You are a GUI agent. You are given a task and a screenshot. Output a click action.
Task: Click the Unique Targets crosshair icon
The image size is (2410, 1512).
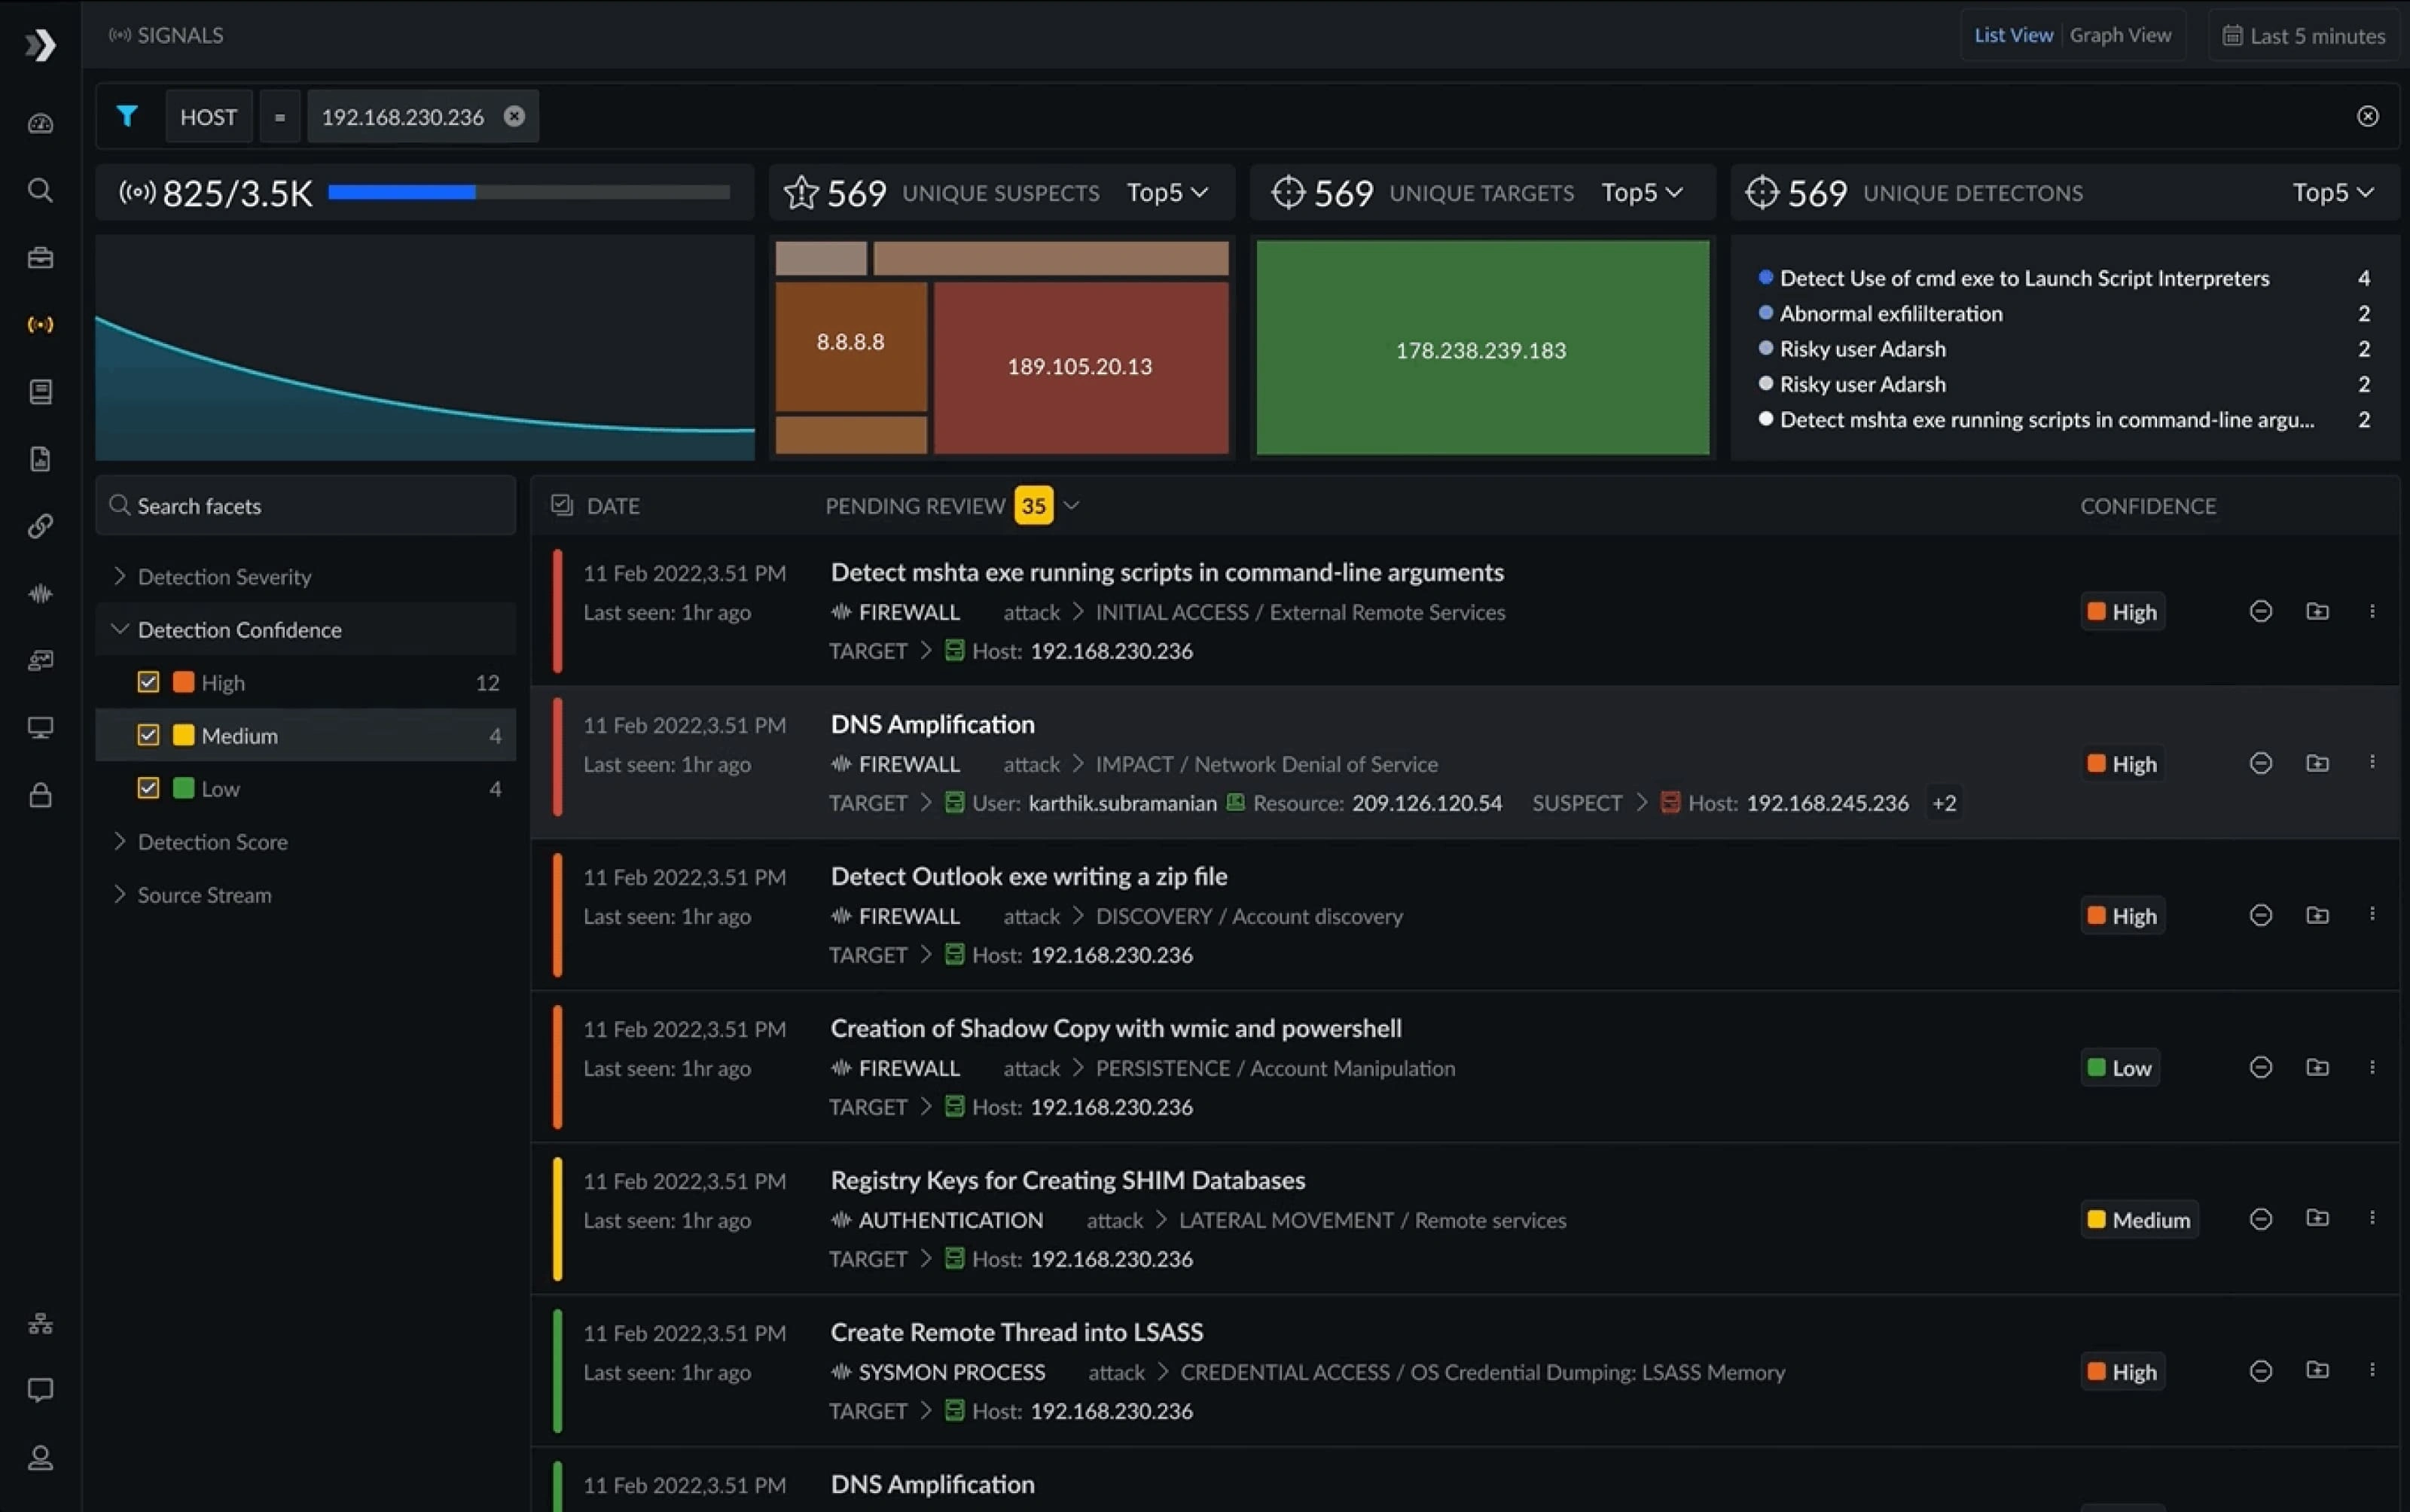(1288, 192)
